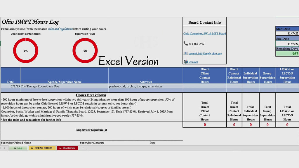Switch to the Disclaimer sheet tab
This screenshot has width=299, height=168.
[67, 148]
